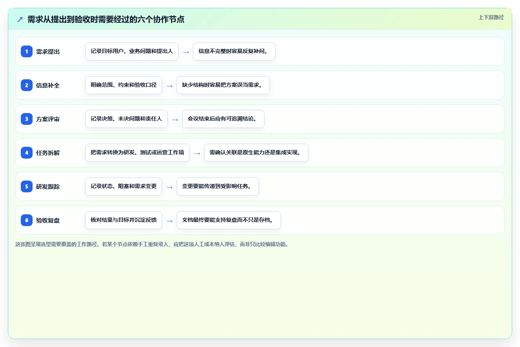Select the 验收复盘 step label
This screenshot has height=347, width=520.
[48, 220]
